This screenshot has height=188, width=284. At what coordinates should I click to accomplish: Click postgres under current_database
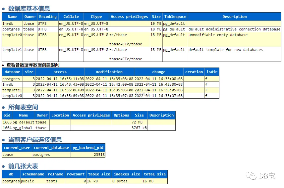point(51,155)
